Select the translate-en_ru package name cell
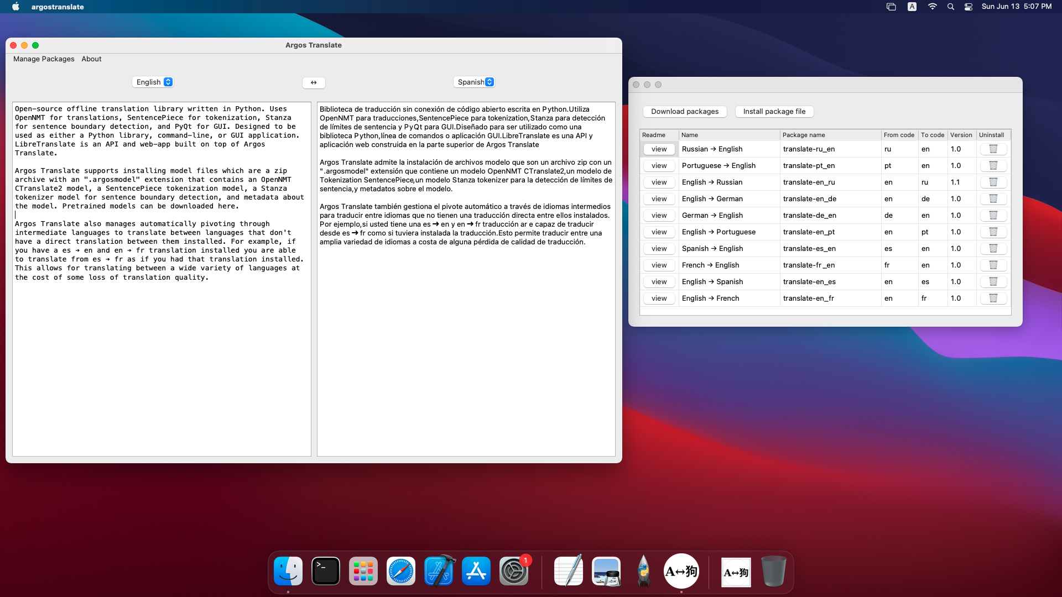 831,182
